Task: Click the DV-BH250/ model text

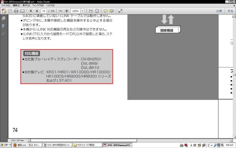Action: [x=91, y=59]
